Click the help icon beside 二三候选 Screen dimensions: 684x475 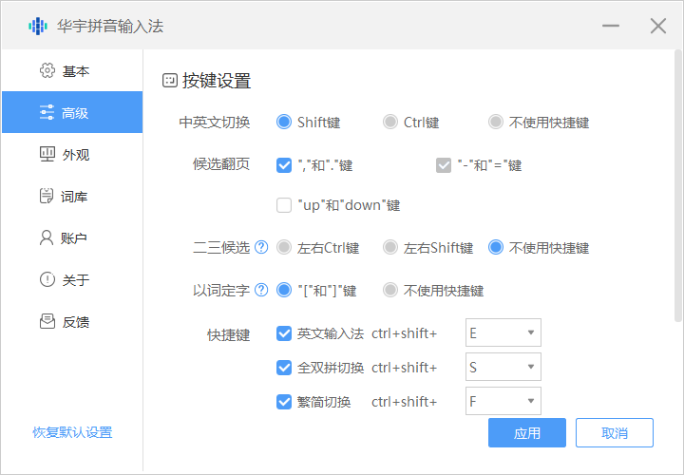(x=261, y=248)
